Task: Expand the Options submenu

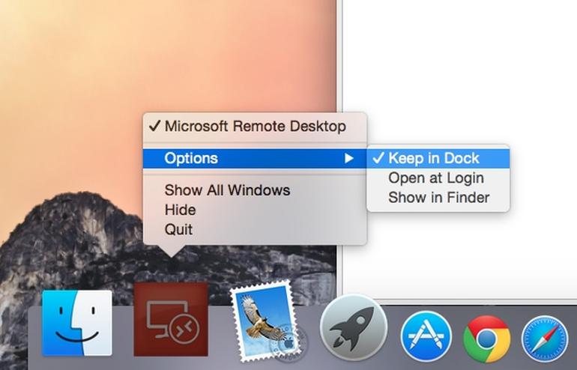Action: pos(255,159)
